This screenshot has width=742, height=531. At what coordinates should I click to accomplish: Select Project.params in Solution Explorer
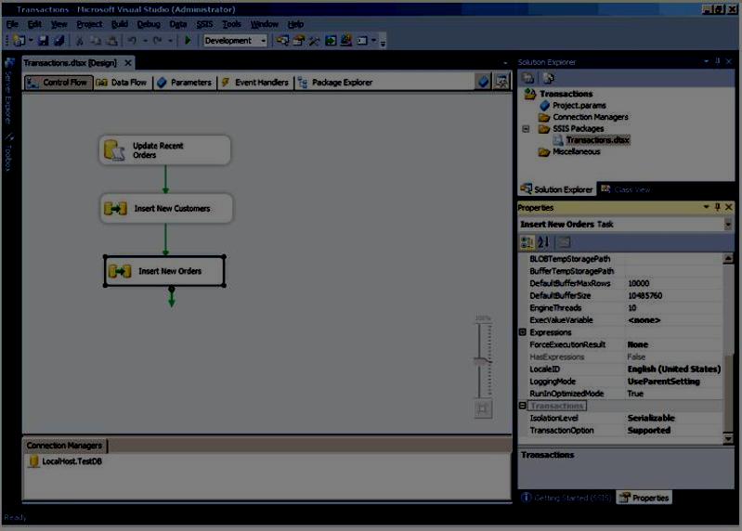coord(573,106)
